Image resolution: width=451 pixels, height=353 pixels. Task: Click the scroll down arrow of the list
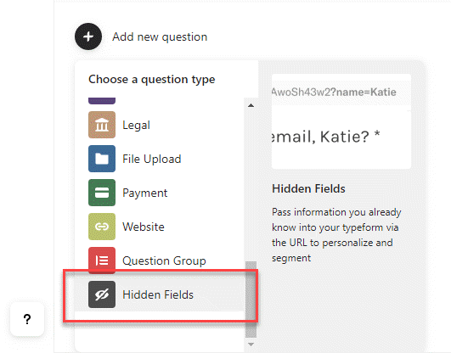[251, 344]
